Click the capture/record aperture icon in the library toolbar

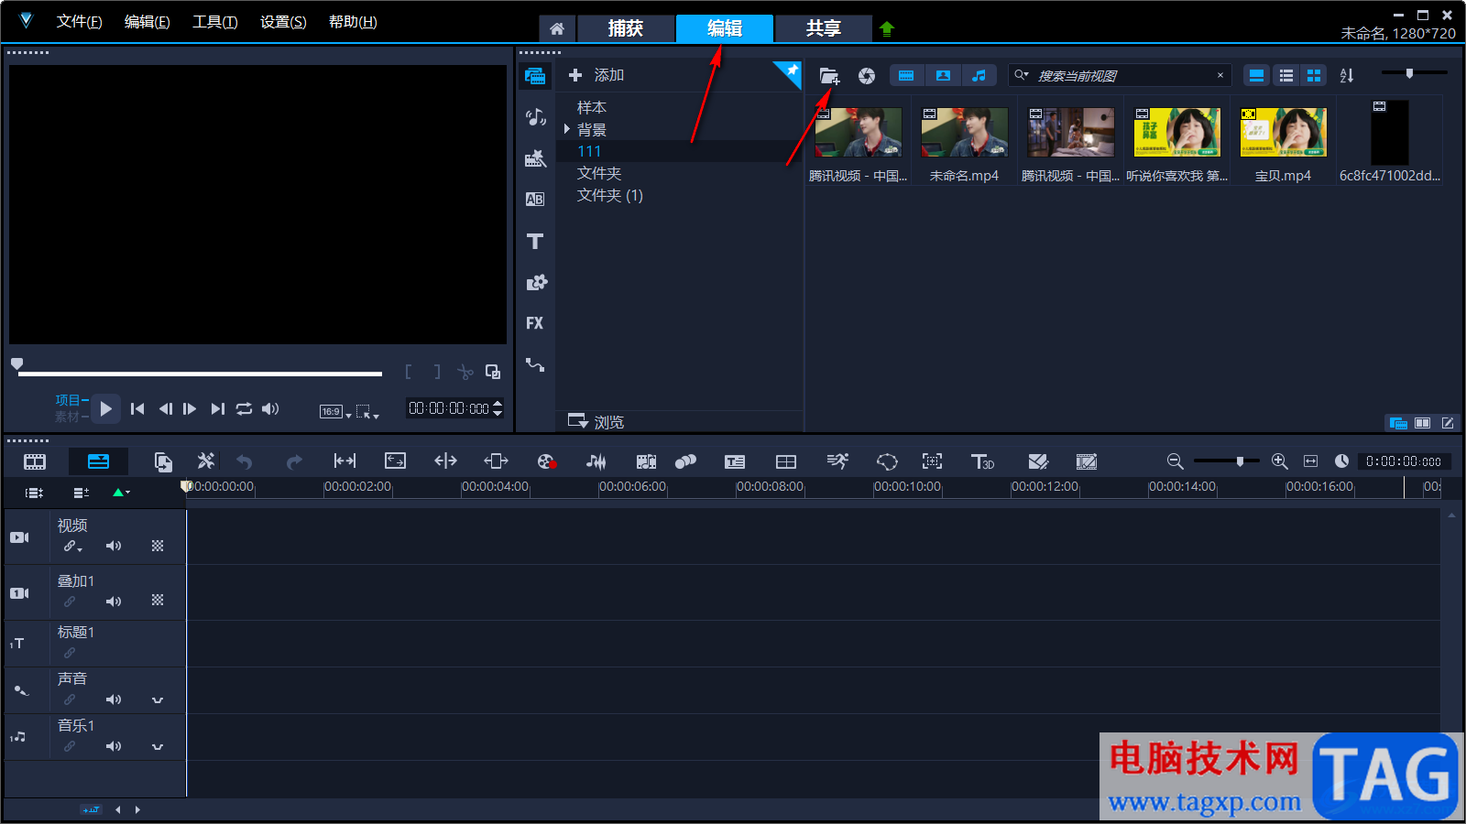tap(867, 76)
